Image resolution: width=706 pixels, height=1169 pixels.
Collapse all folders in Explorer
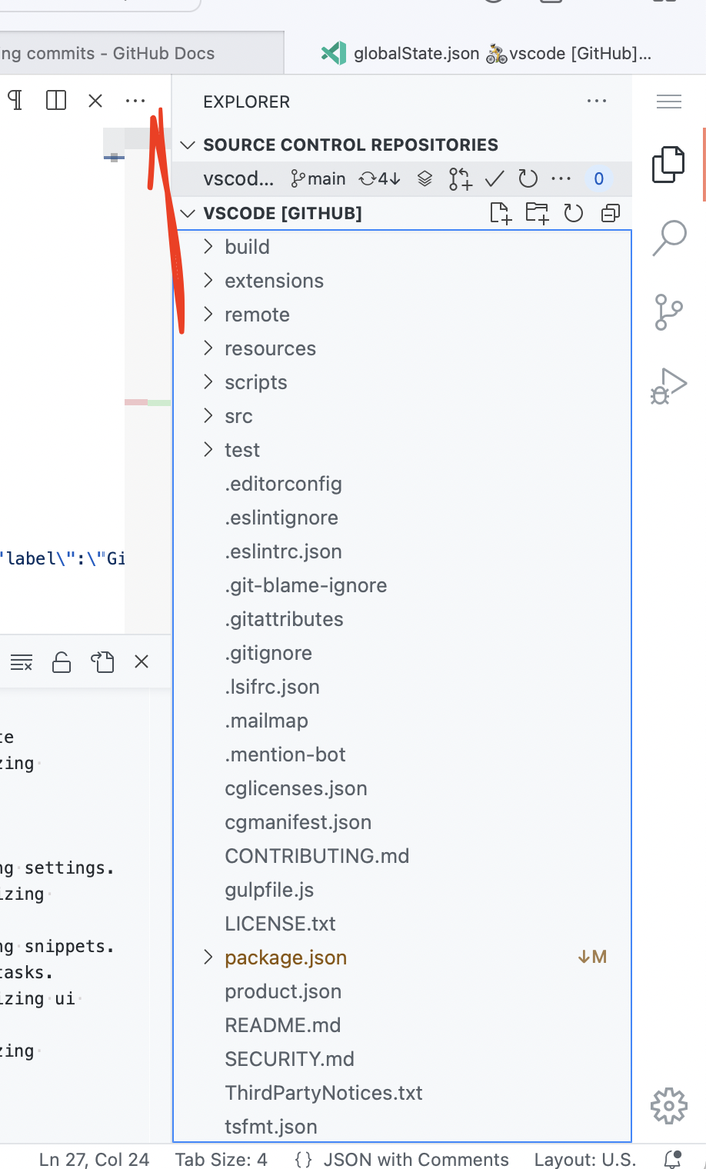[610, 214]
